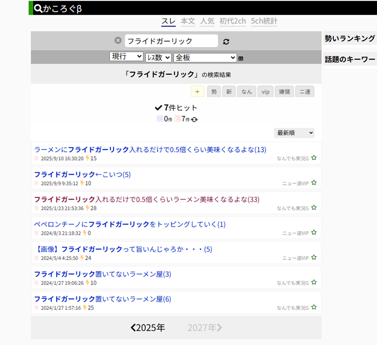Star the first ラーメンにフライドガーリック thread
Screen dimensions: 377x345
(314, 158)
